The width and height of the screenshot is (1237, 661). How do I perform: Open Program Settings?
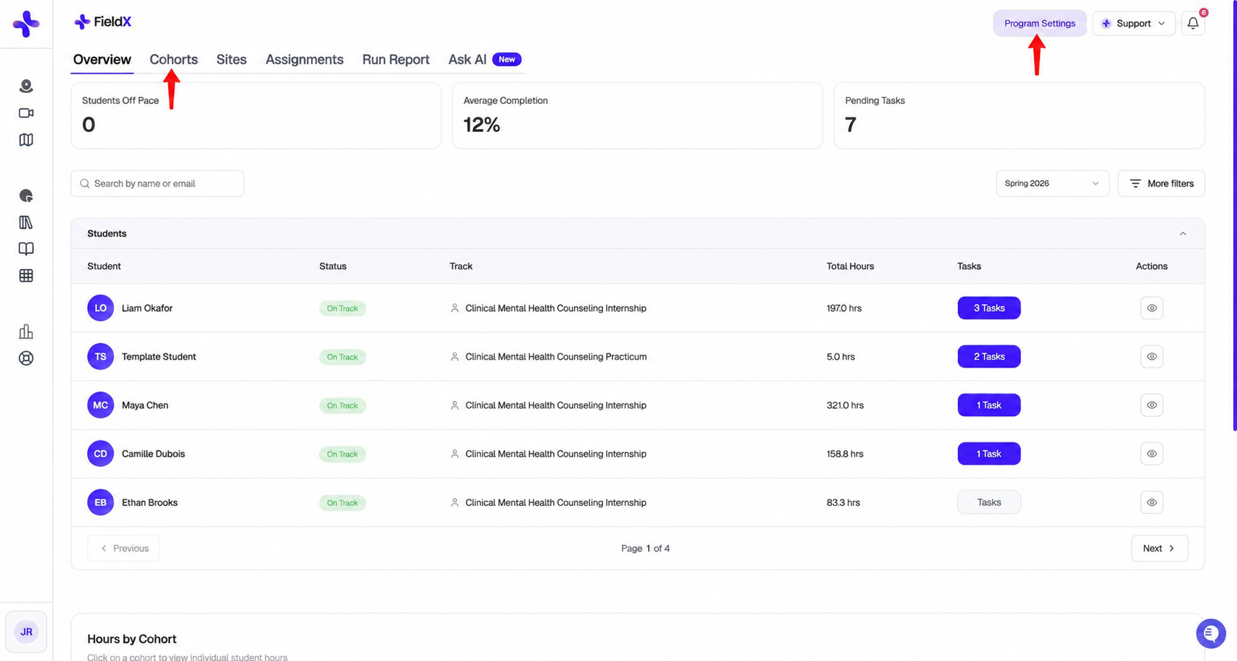[1039, 23]
